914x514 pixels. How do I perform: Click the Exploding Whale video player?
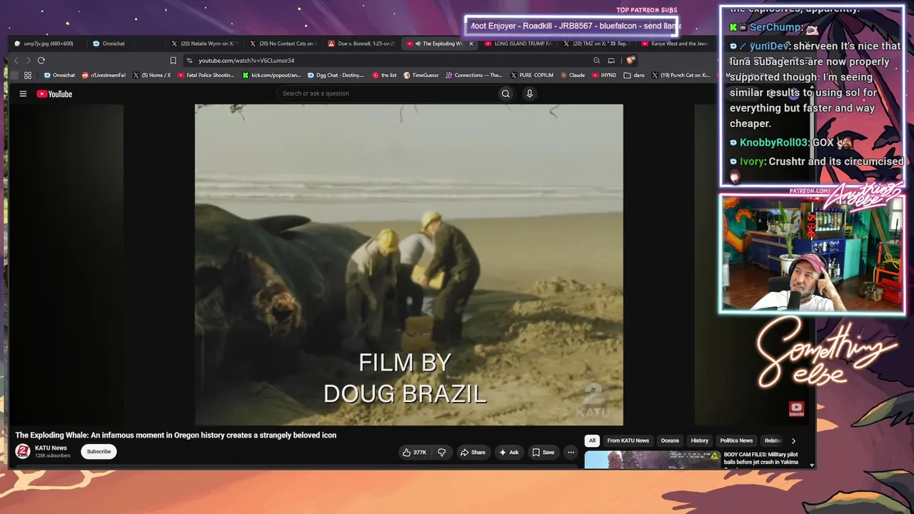(x=409, y=265)
